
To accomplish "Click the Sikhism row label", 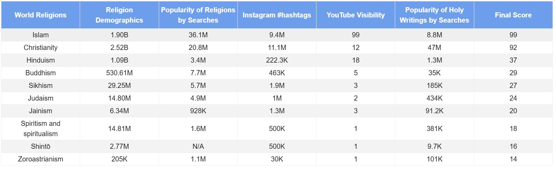I will tap(40, 86).
